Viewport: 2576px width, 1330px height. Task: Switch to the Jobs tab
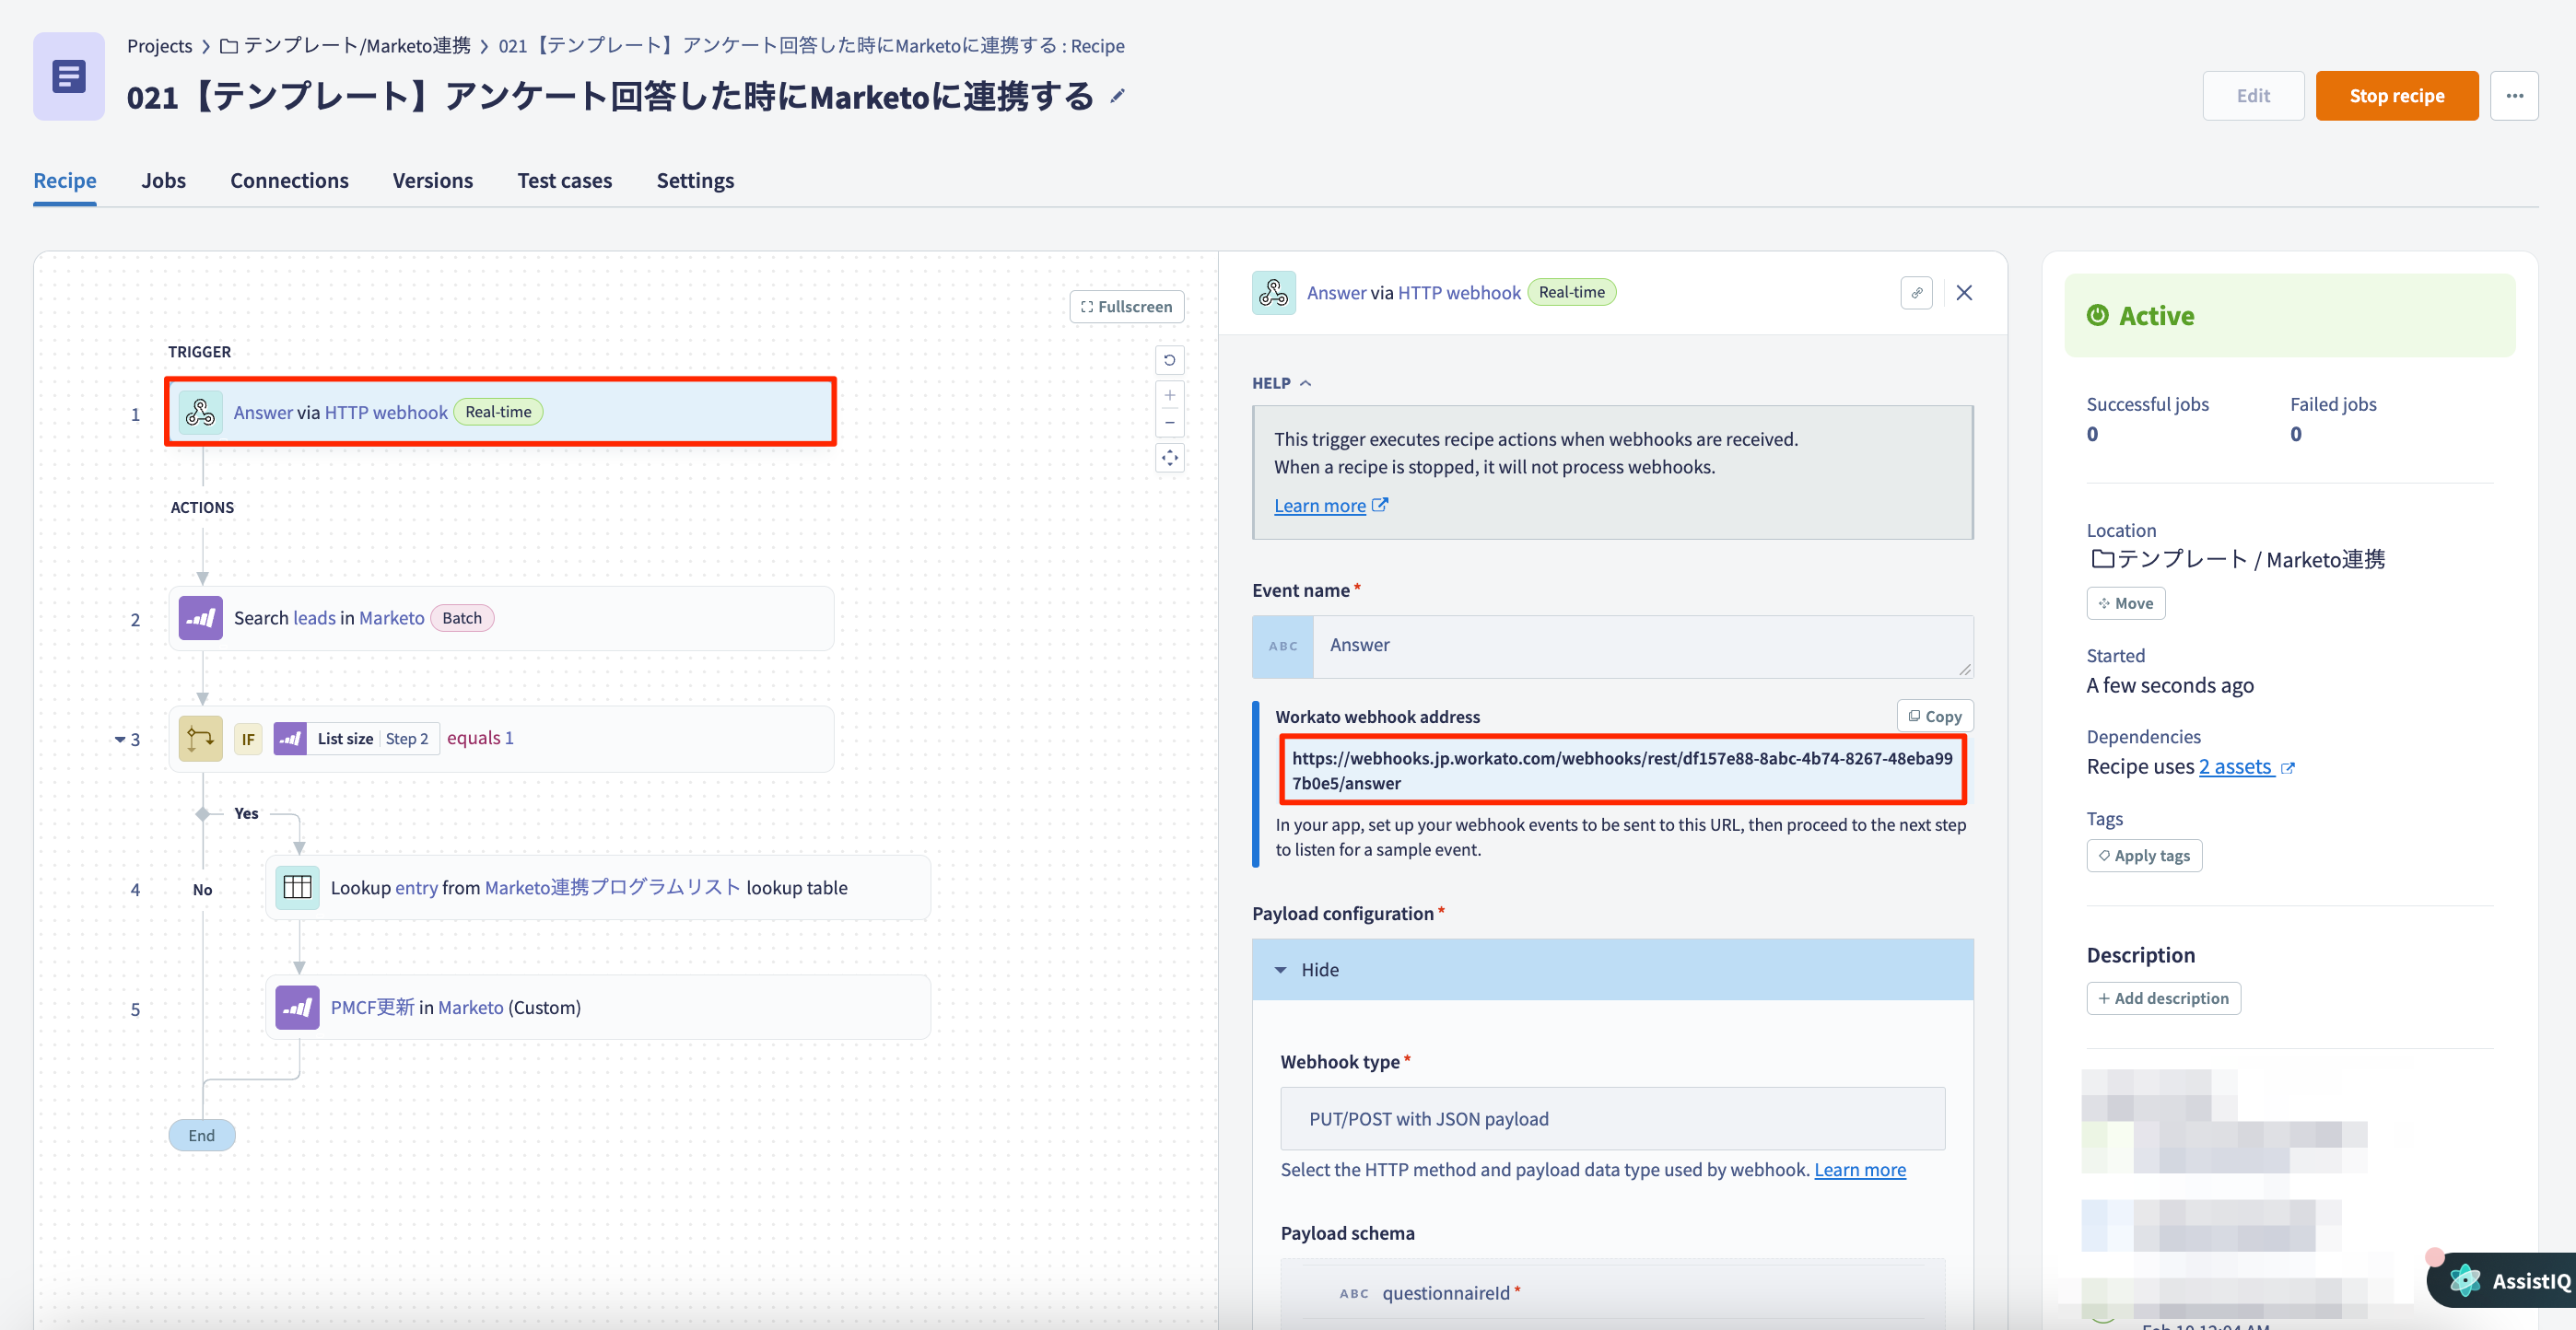(163, 180)
